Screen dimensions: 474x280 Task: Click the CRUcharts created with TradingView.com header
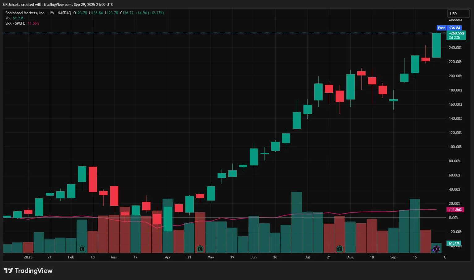pos(58,5)
